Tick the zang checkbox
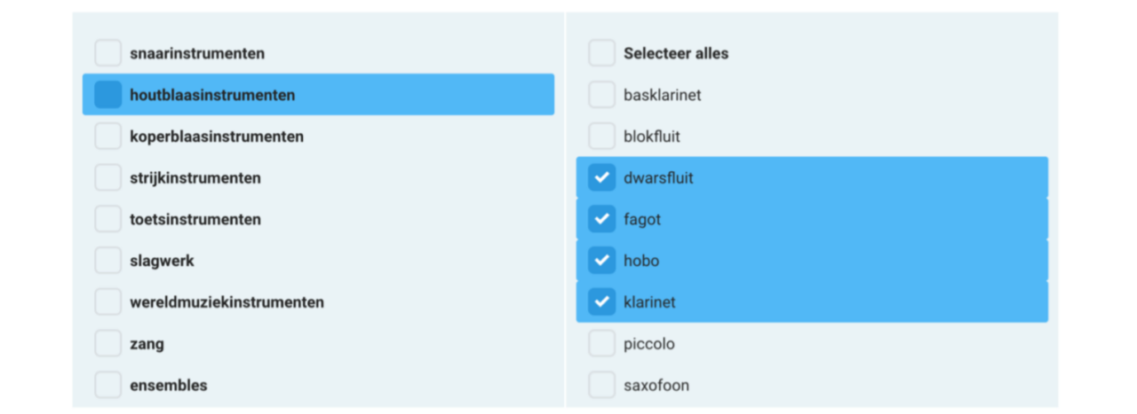 coord(107,344)
